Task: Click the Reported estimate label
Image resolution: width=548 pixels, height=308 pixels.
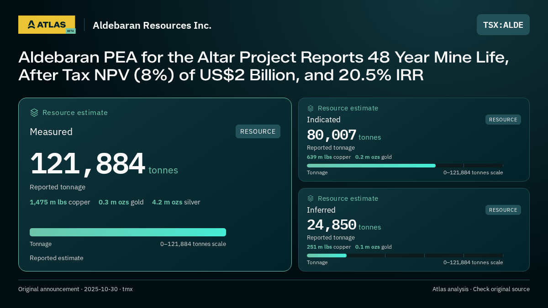Action: [57, 258]
